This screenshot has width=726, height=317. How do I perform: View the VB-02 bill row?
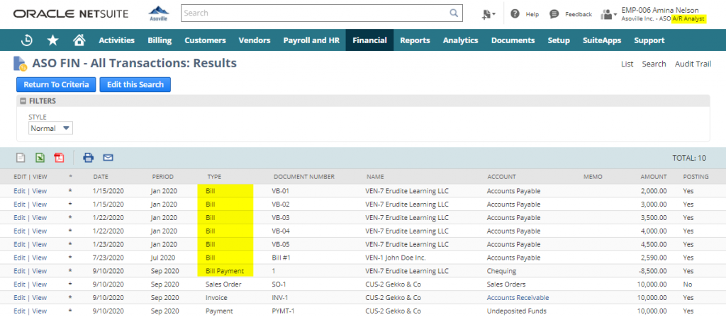pos(40,204)
